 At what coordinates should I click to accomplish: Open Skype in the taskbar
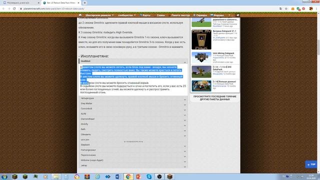(149, 176)
